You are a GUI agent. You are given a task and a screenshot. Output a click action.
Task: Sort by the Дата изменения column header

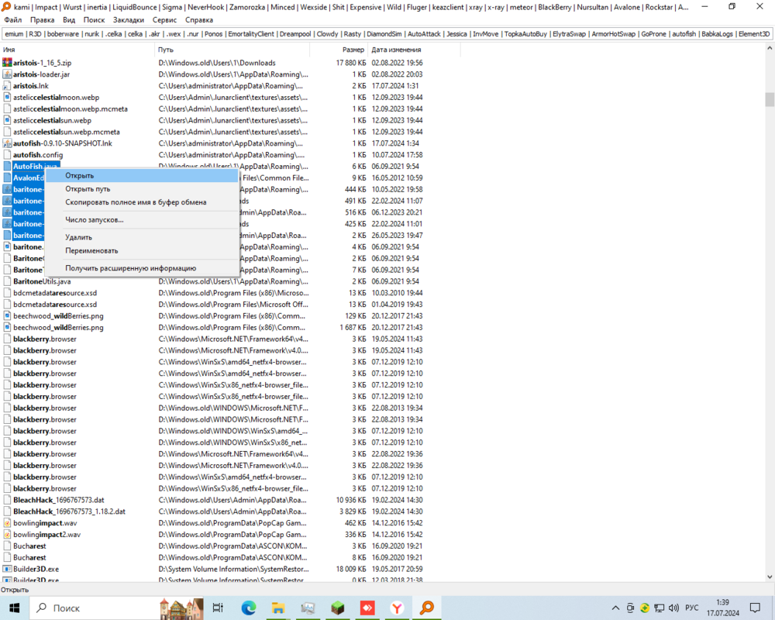414,50
